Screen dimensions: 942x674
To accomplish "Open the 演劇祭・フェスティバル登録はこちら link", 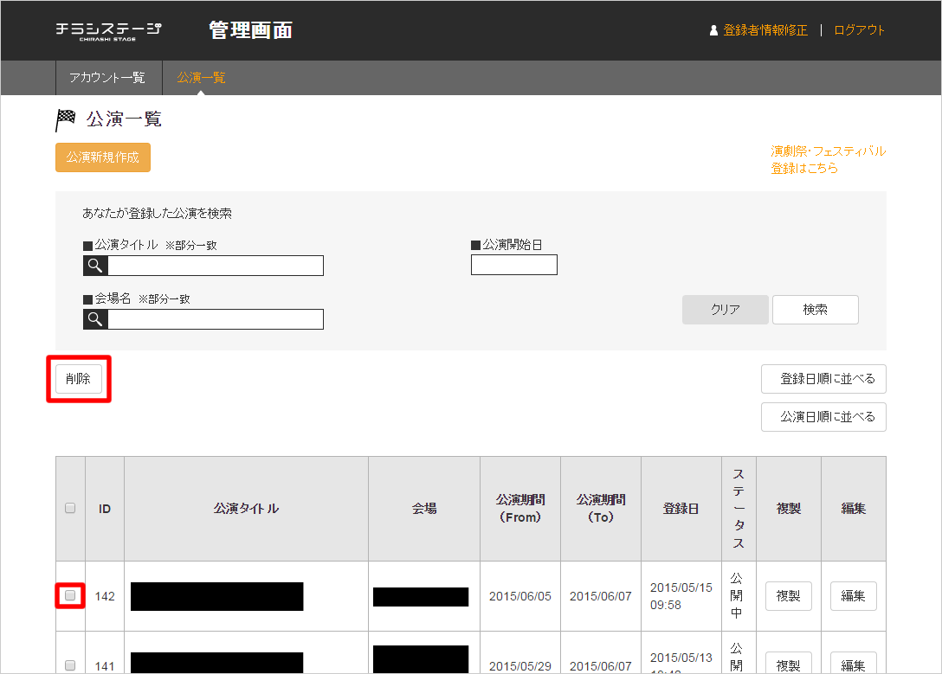I will [x=828, y=159].
